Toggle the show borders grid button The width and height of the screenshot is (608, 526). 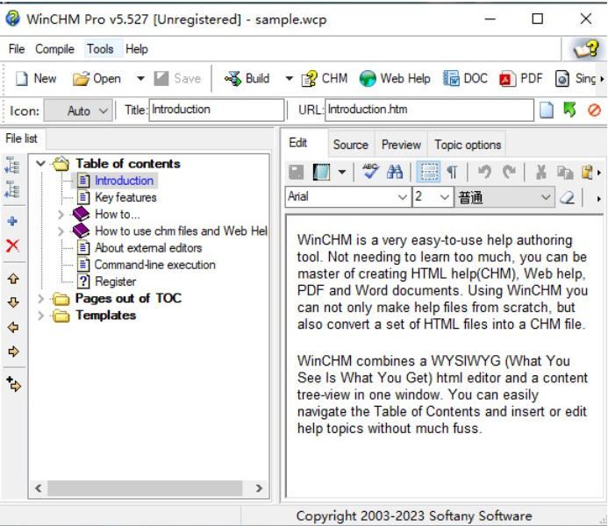tap(428, 173)
